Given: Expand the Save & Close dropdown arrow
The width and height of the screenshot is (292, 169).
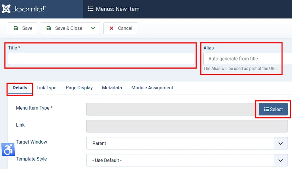Looking at the screenshot, I should point(93,28).
